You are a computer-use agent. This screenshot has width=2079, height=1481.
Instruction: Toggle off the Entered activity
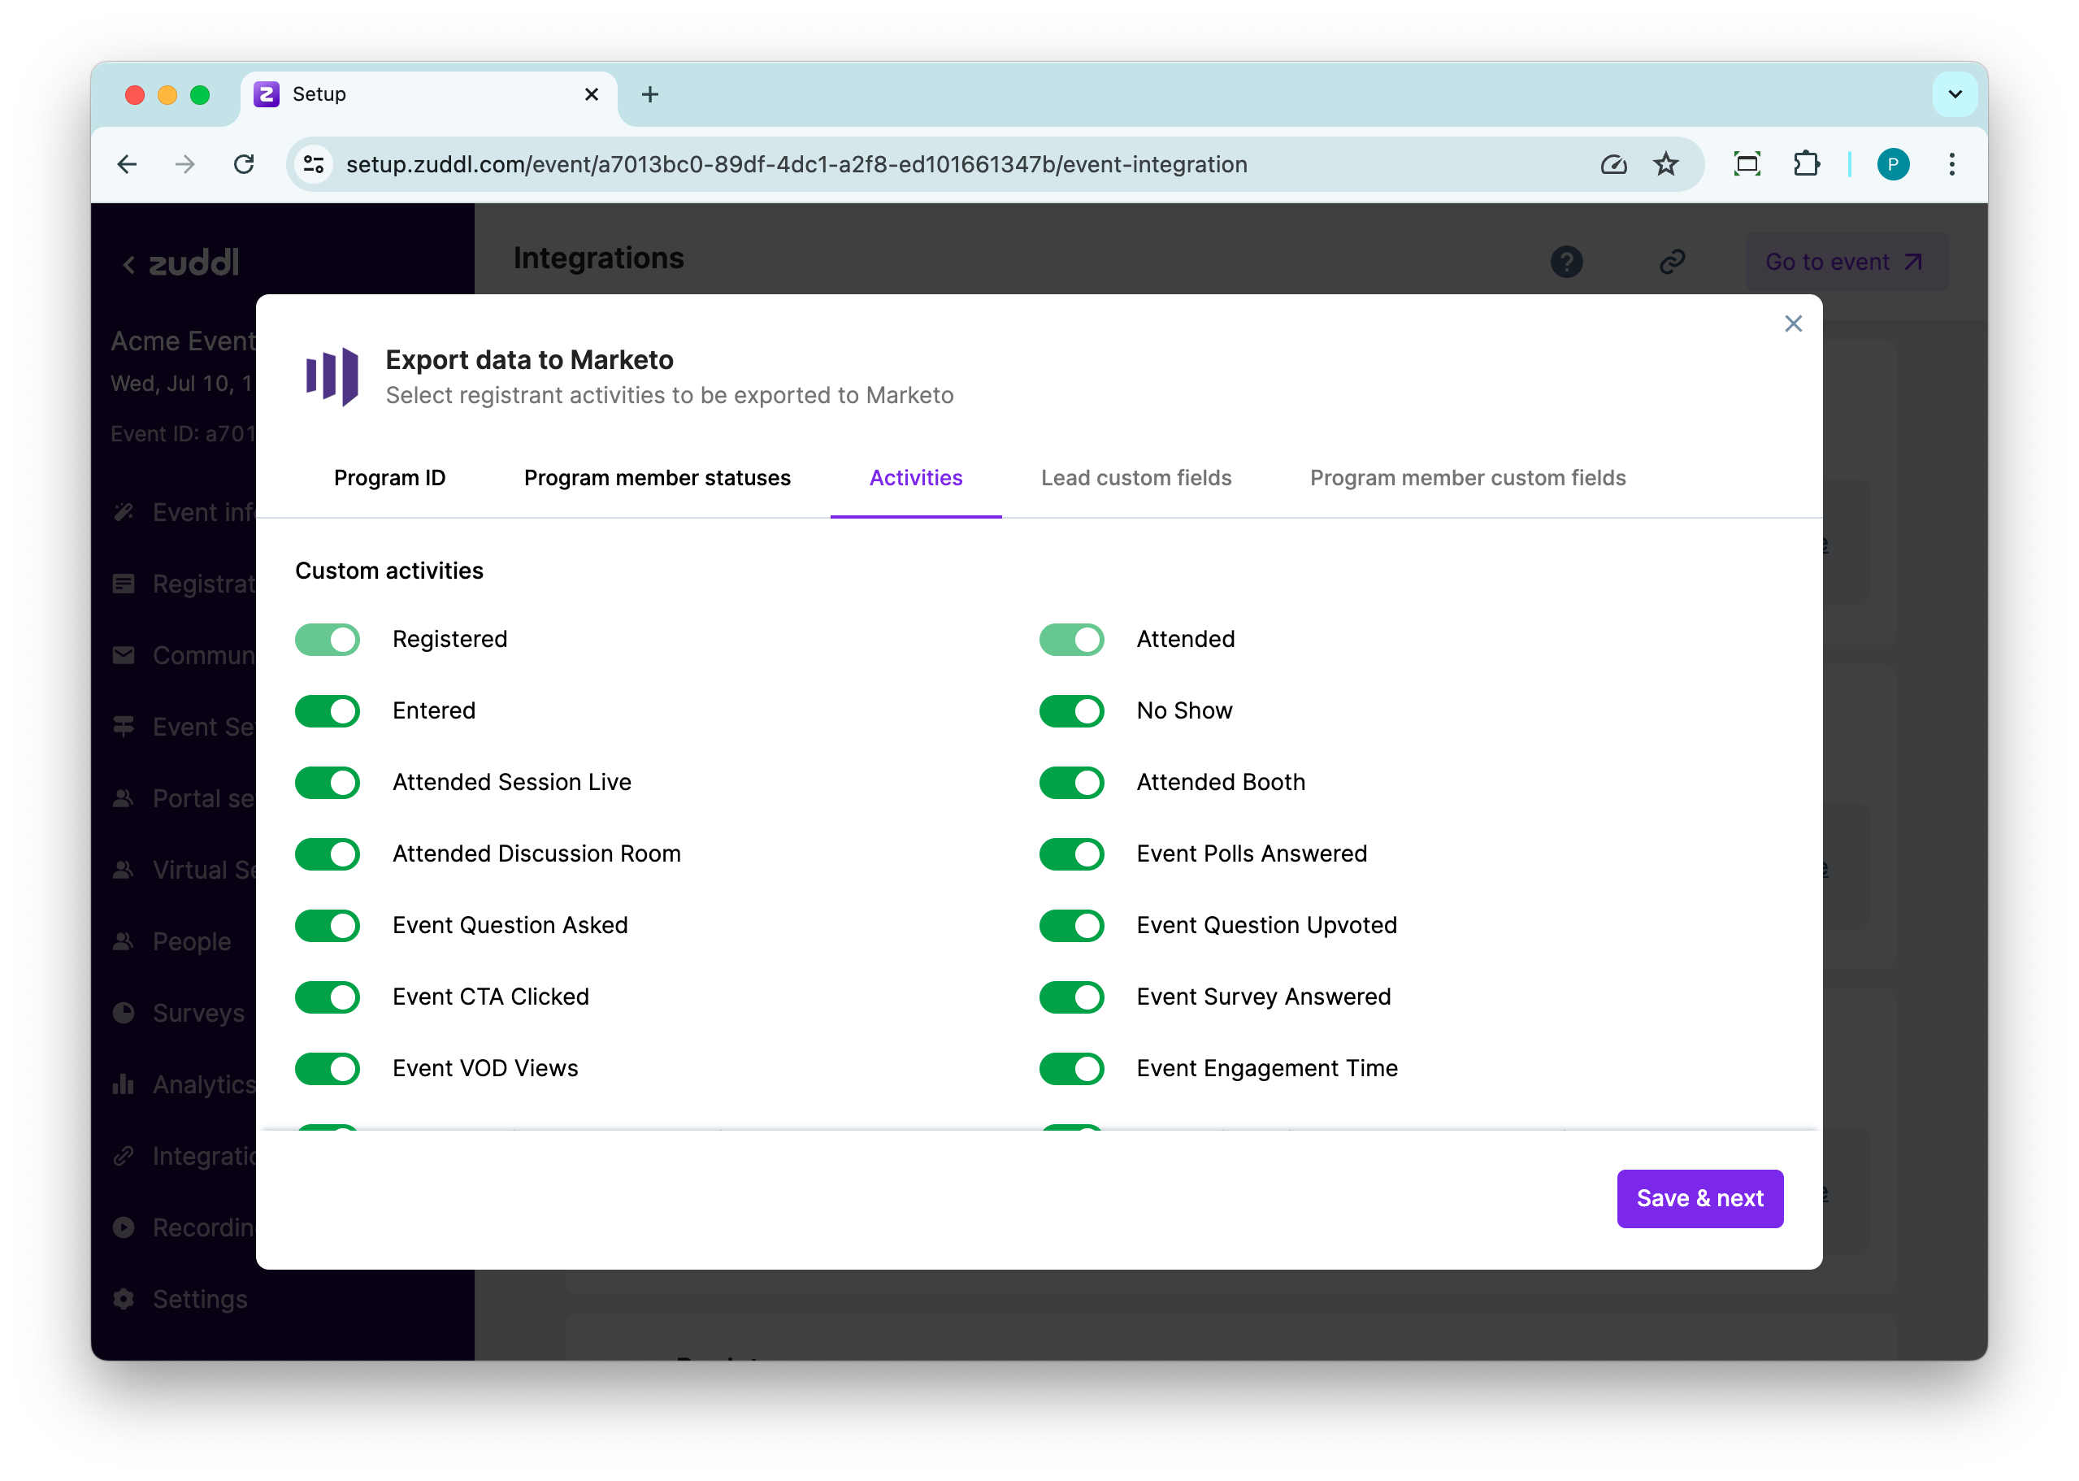coord(328,711)
